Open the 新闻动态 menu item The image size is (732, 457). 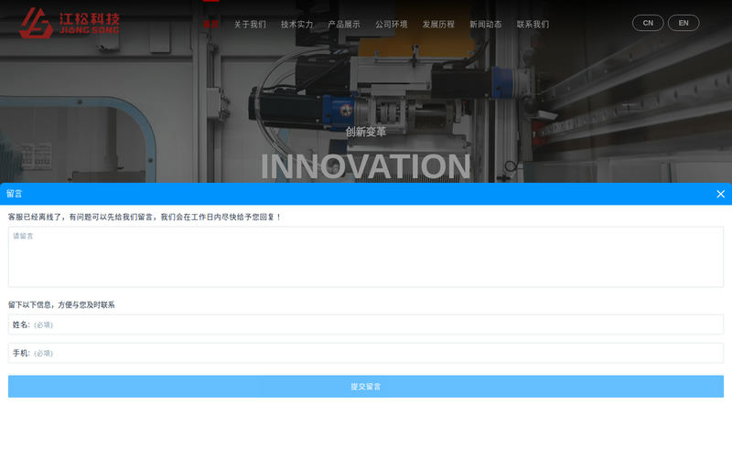click(x=486, y=25)
